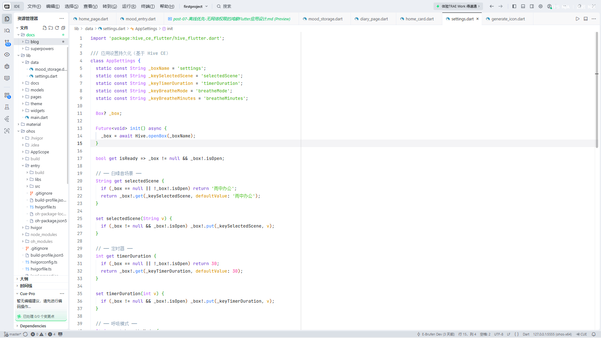Click New File icon in explorer header
Screen dimensions: 601x338
[x=44, y=28]
